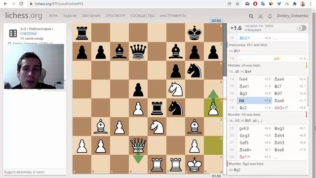Image resolution: width=316 pixels, height=178 pixels.
Task: Open the CHESS960 variant link
Action: point(28,34)
